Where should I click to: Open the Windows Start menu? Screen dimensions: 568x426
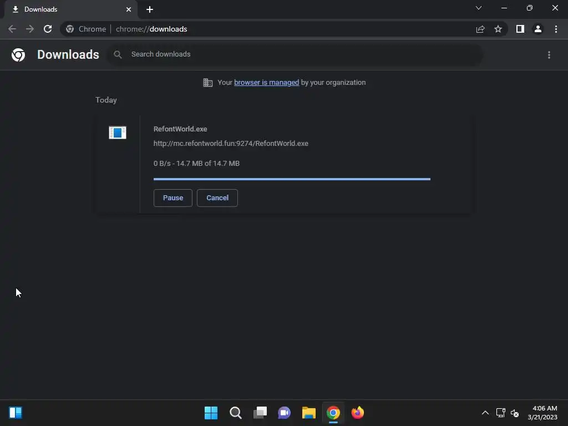(x=211, y=413)
